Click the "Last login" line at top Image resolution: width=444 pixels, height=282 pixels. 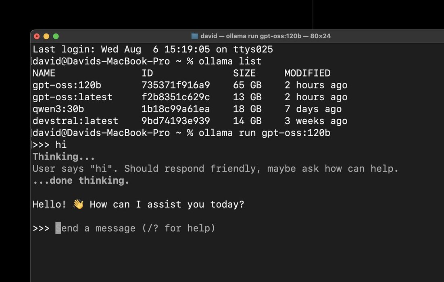153,50
